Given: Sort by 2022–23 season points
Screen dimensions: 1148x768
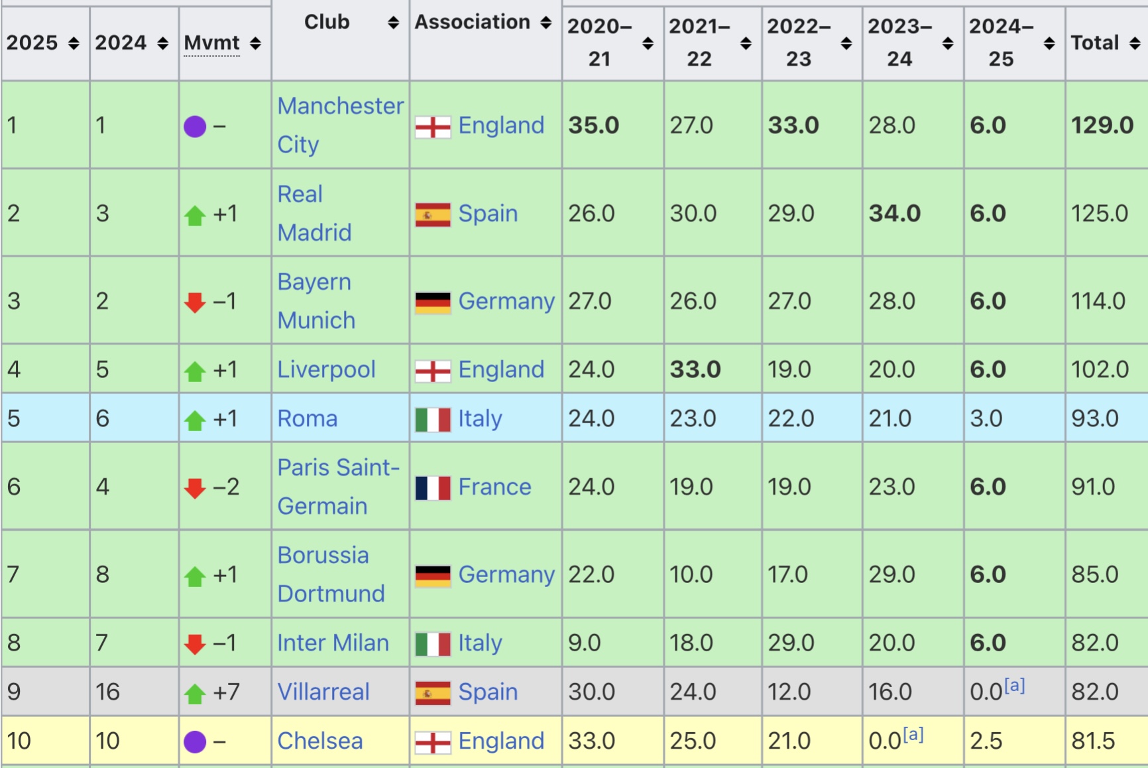Looking at the screenshot, I should tap(846, 43).
